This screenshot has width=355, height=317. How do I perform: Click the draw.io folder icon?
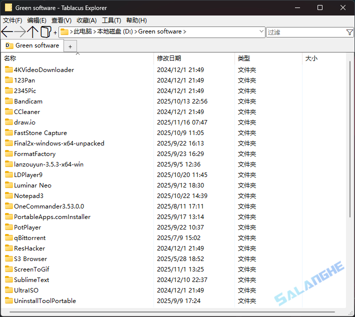pos(9,122)
